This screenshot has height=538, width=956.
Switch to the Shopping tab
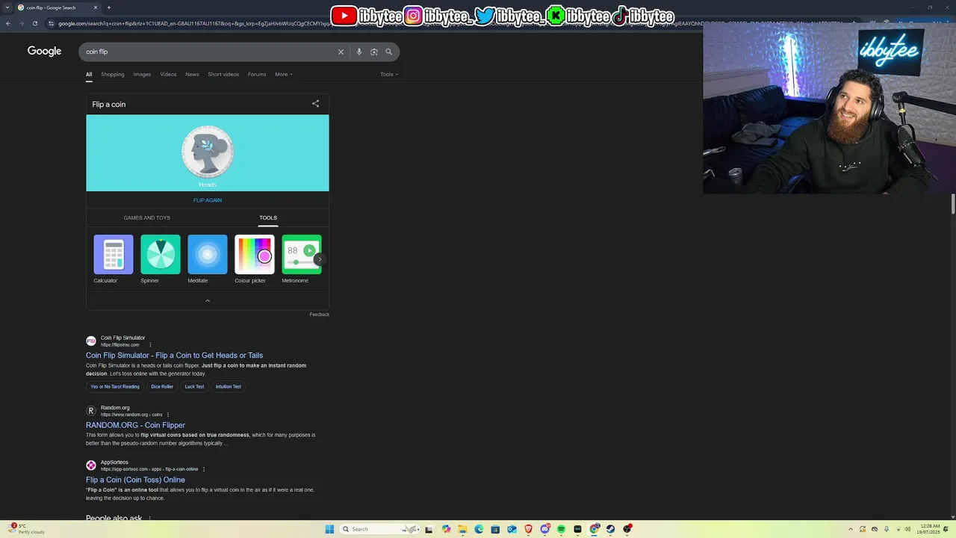coord(113,74)
